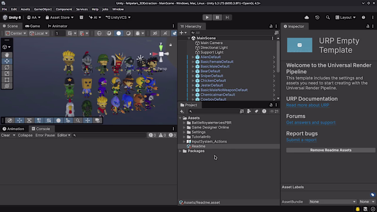Open the Center pivot dropdown

pyautogui.click(x=16, y=33)
